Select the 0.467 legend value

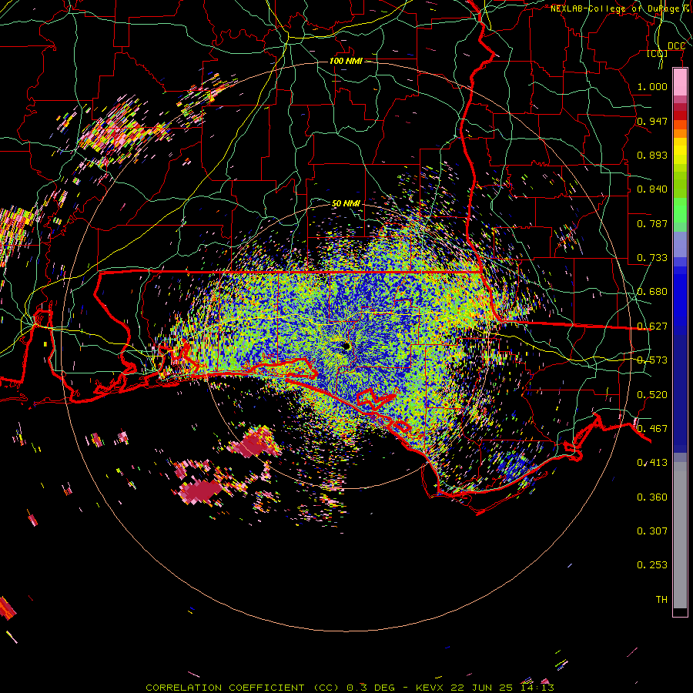click(x=652, y=429)
